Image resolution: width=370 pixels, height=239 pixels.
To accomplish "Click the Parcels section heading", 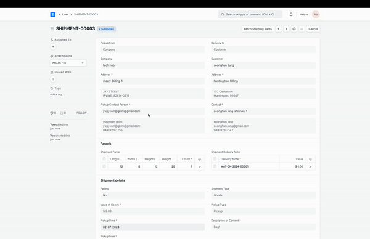I will click(x=105, y=144).
